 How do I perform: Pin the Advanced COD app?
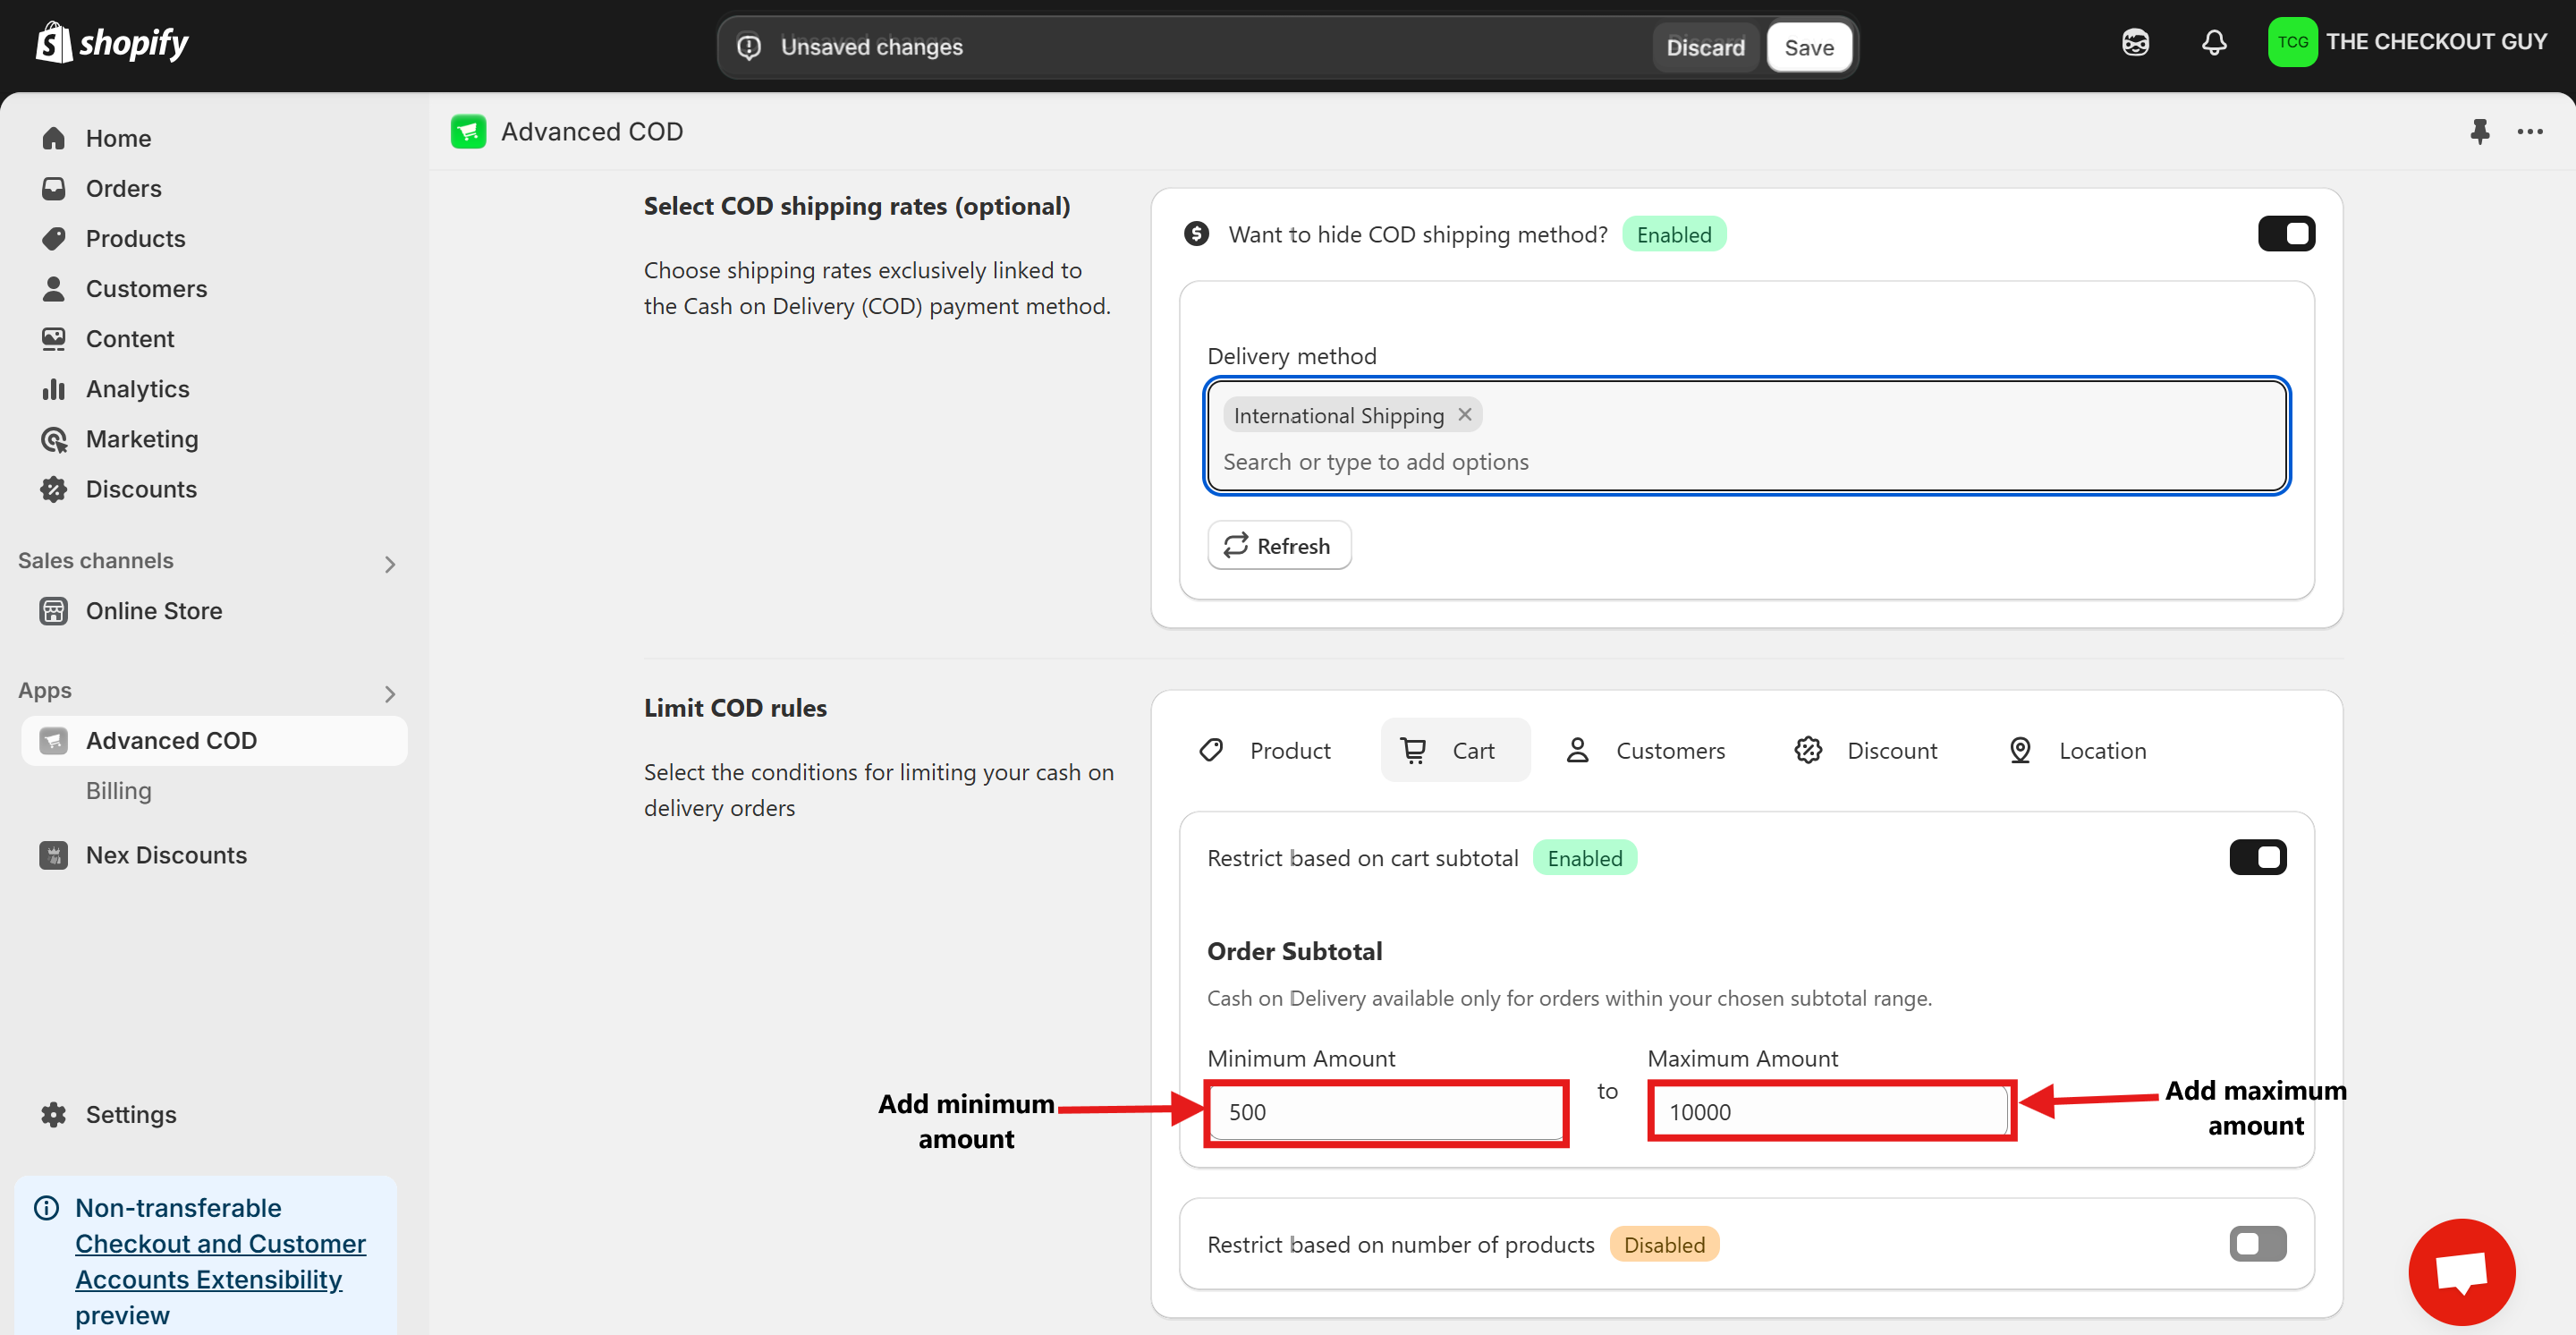pos(2479,131)
